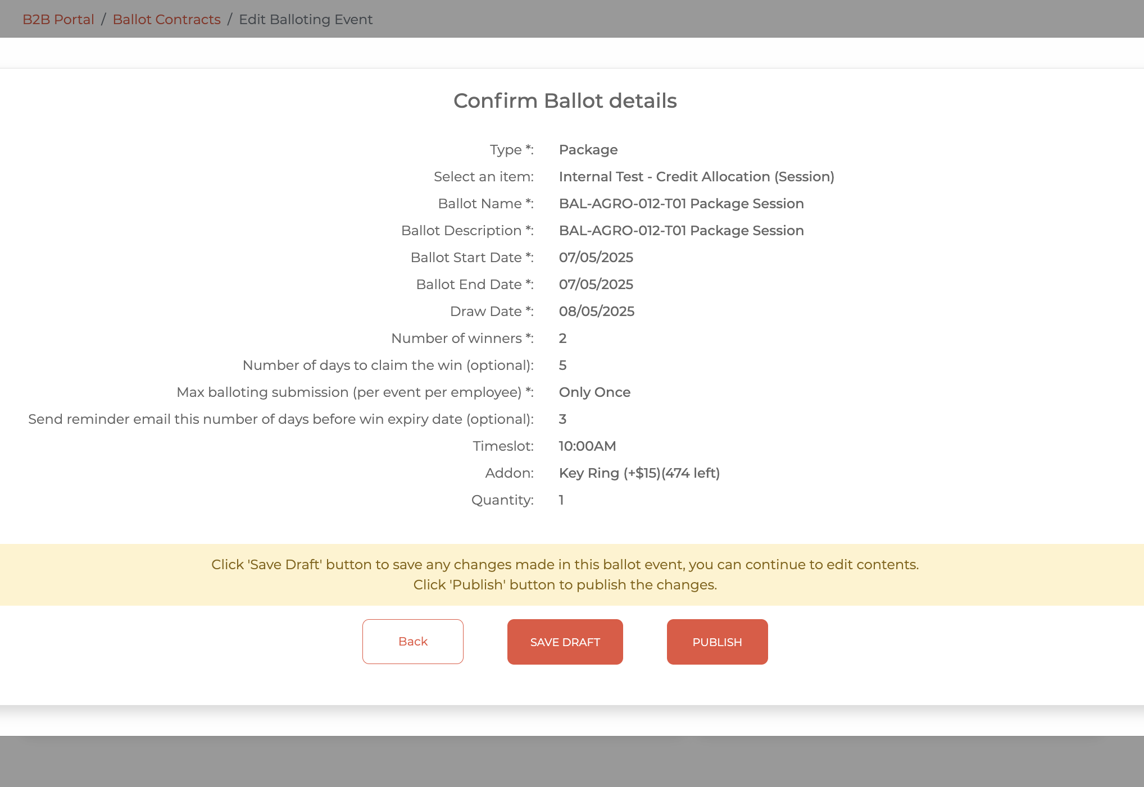Image resolution: width=1144 pixels, height=787 pixels.
Task: Click the Internal Test - Credit Allocation item
Action: coord(696,177)
